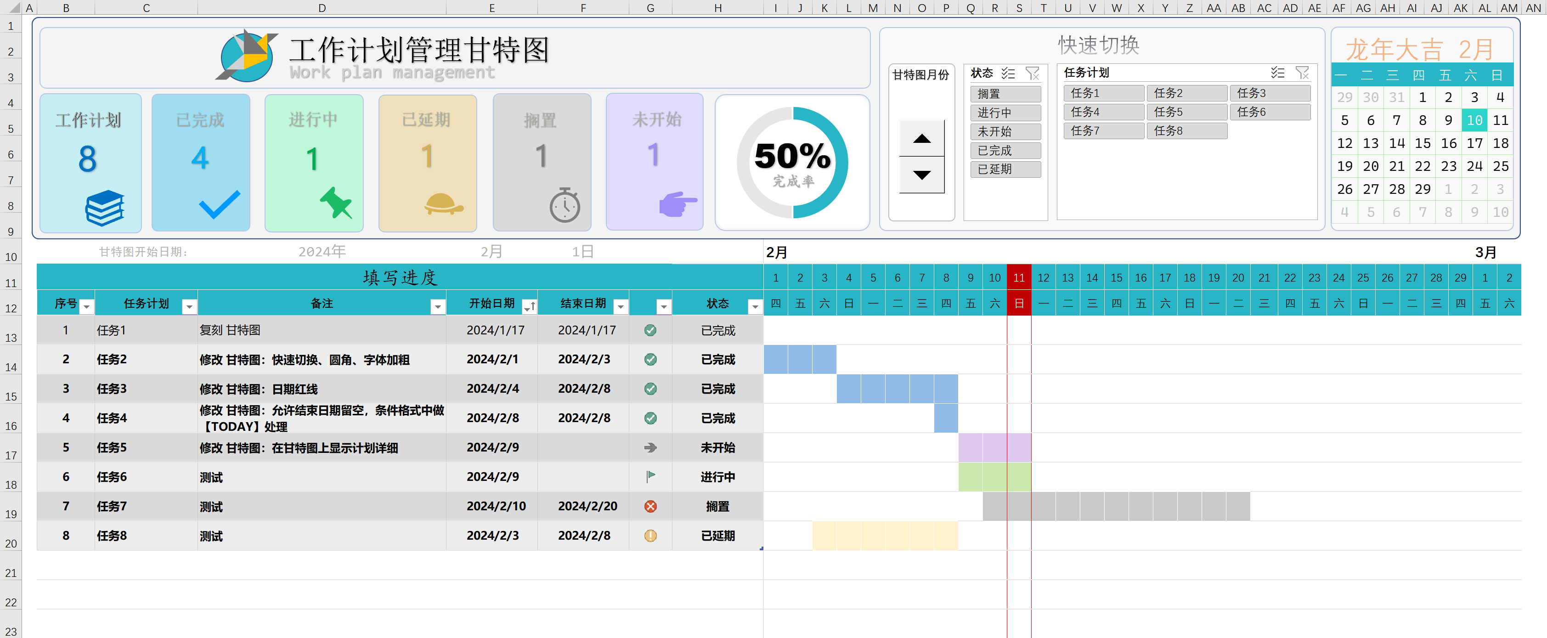The width and height of the screenshot is (1547, 638).
Task: Select column header H
Action: tap(717, 8)
